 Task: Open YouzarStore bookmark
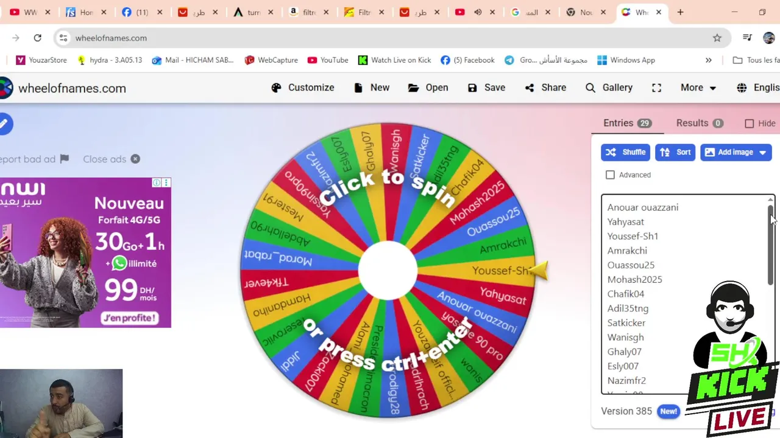[41, 60]
